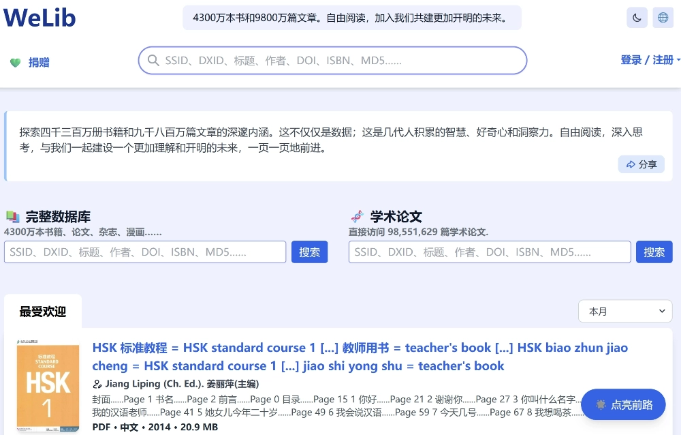Click the WeLib logo
The image size is (681, 435).
coord(39,18)
